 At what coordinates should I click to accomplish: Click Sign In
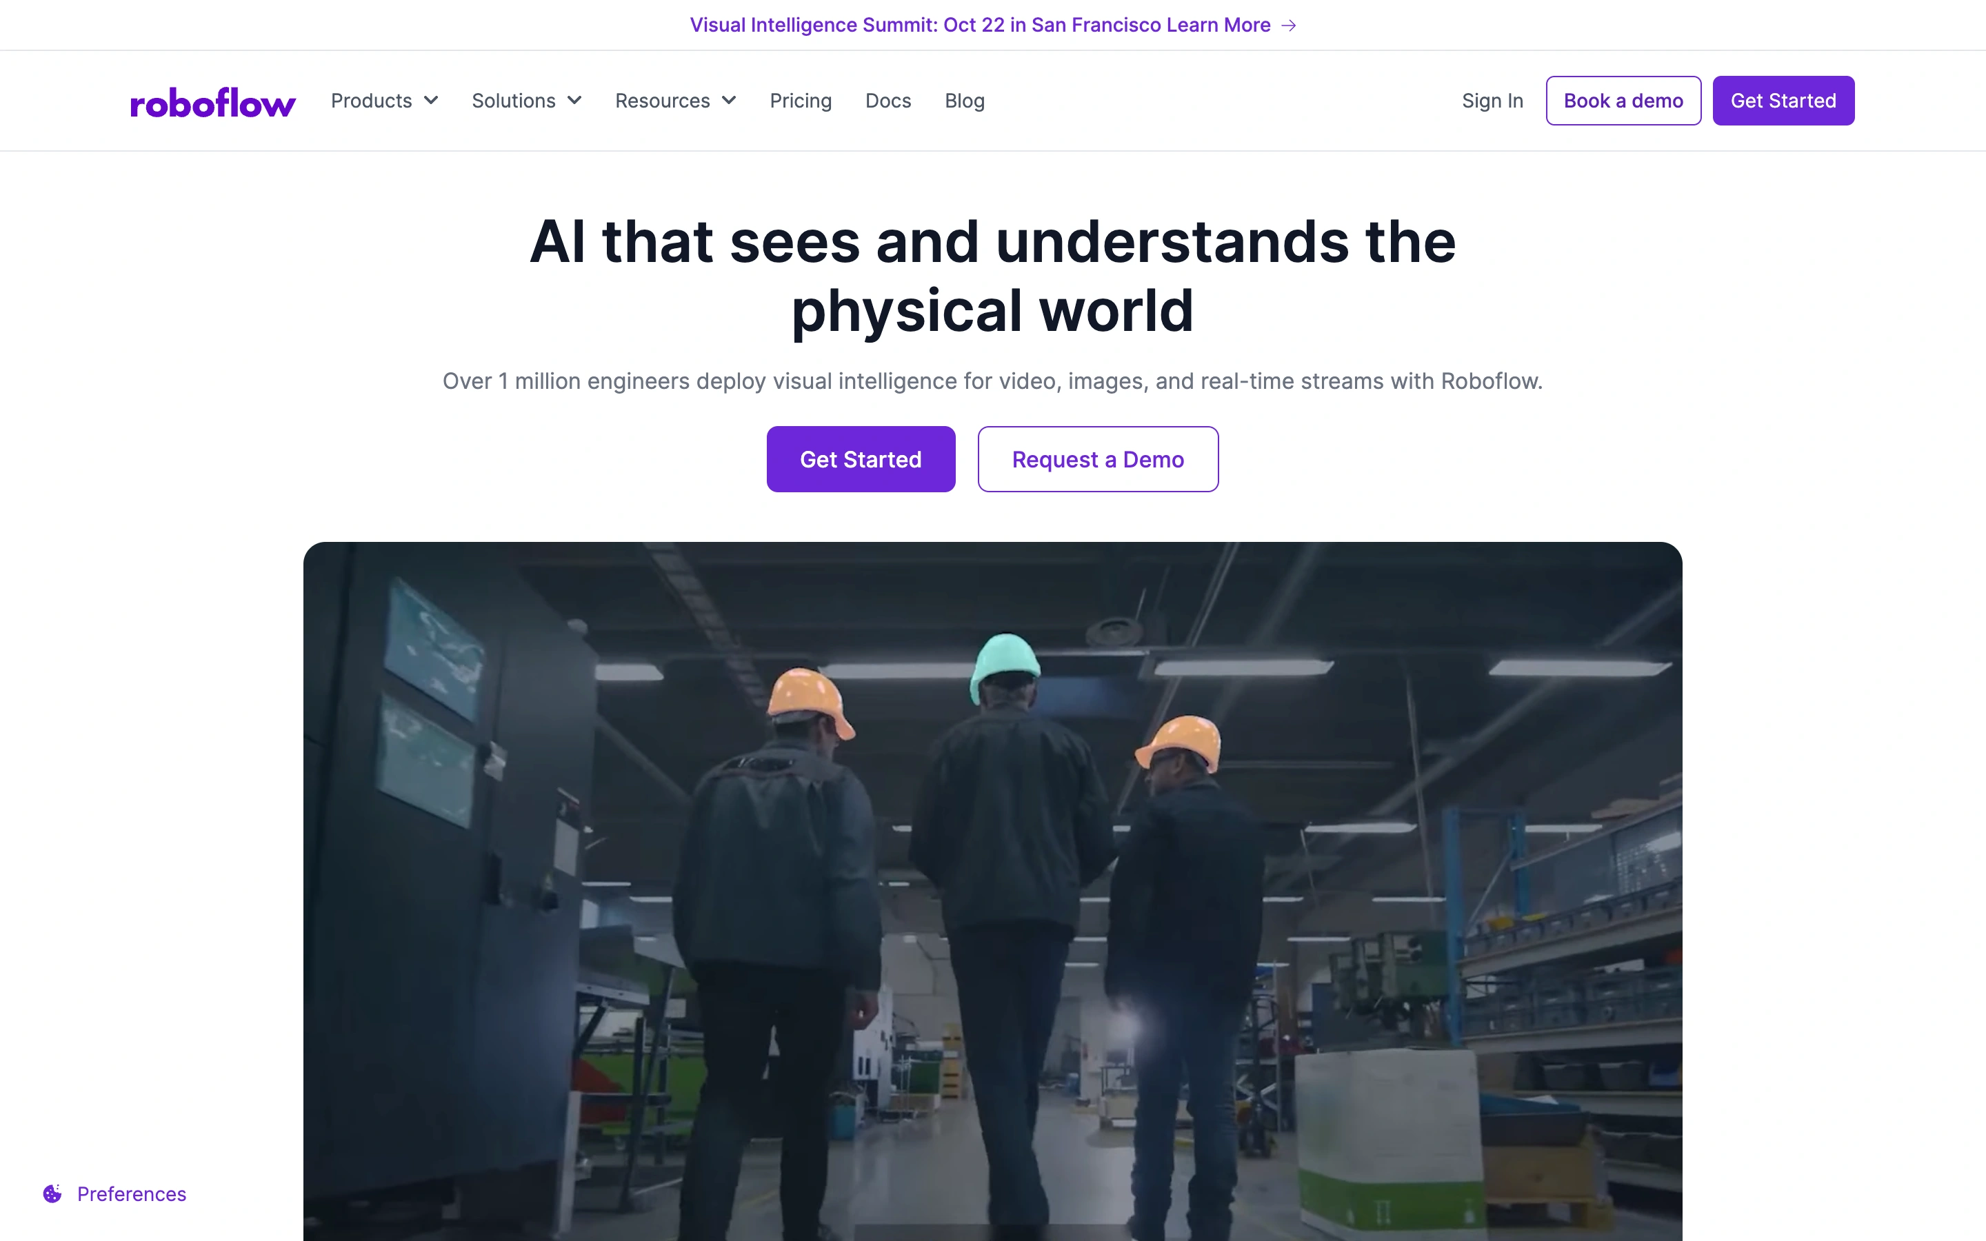(x=1492, y=101)
